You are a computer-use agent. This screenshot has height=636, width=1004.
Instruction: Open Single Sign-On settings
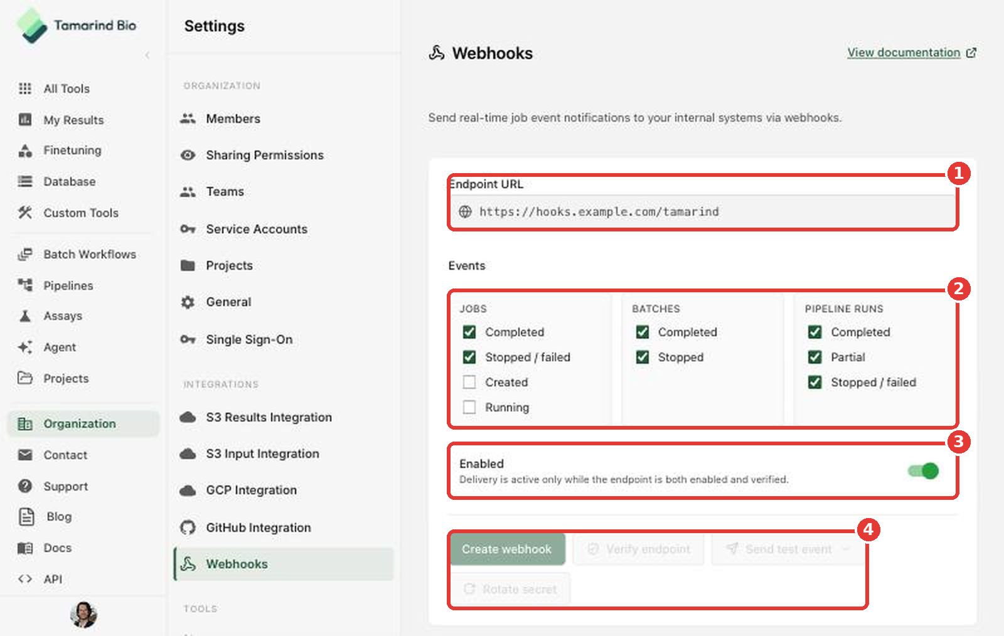pyautogui.click(x=284, y=339)
